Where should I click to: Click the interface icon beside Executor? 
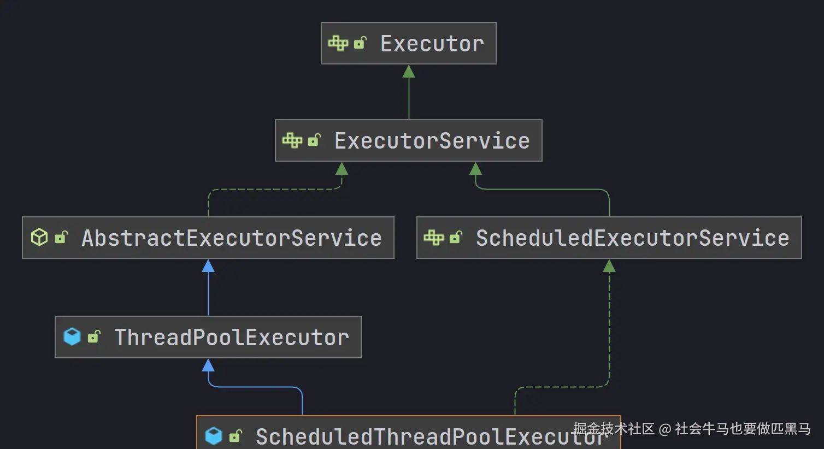tap(338, 43)
